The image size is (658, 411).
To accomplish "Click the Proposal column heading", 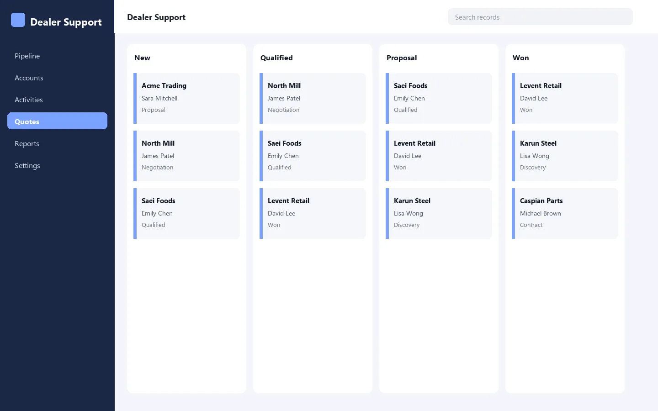I will [402, 58].
